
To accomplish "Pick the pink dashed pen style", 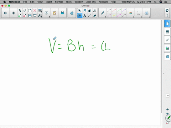I will [x=119, y=15].
